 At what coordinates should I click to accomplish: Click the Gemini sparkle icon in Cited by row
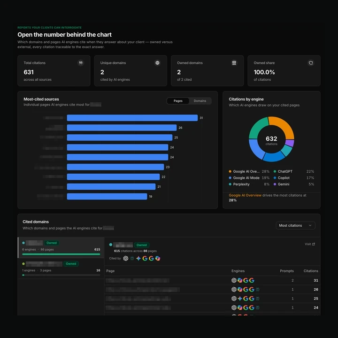pyautogui.click(x=138, y=258)
